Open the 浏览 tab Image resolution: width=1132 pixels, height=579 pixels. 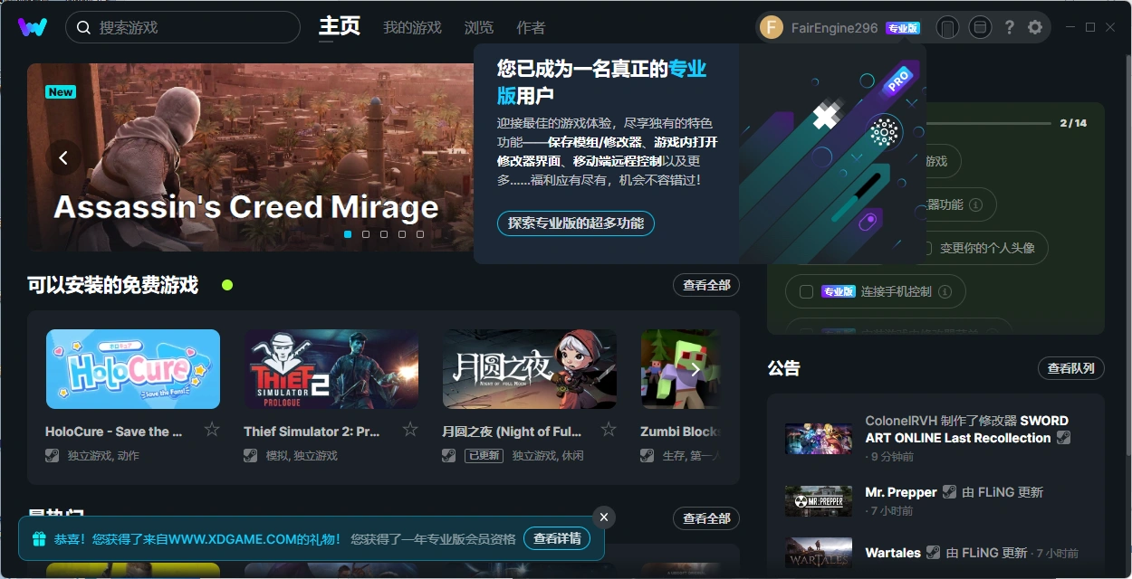(479, 28)
